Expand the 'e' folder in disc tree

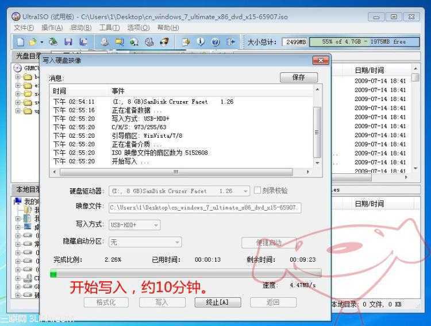pos(18,86)
